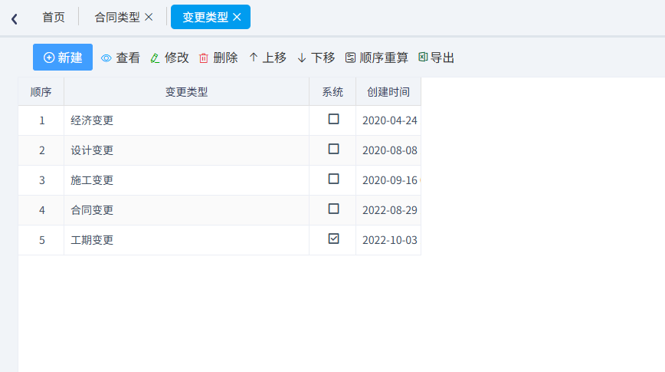Screen dimensions: 665x372
Task: Toggle the 系统 checkbox for 经济变更
Action: tap(334, 119)
